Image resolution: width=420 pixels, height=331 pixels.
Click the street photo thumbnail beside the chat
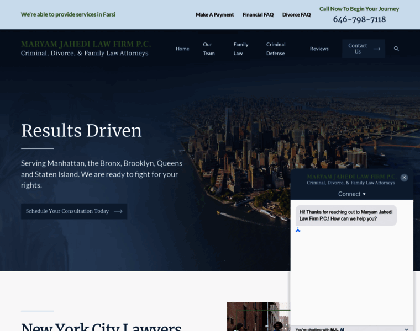click(259, 317)
